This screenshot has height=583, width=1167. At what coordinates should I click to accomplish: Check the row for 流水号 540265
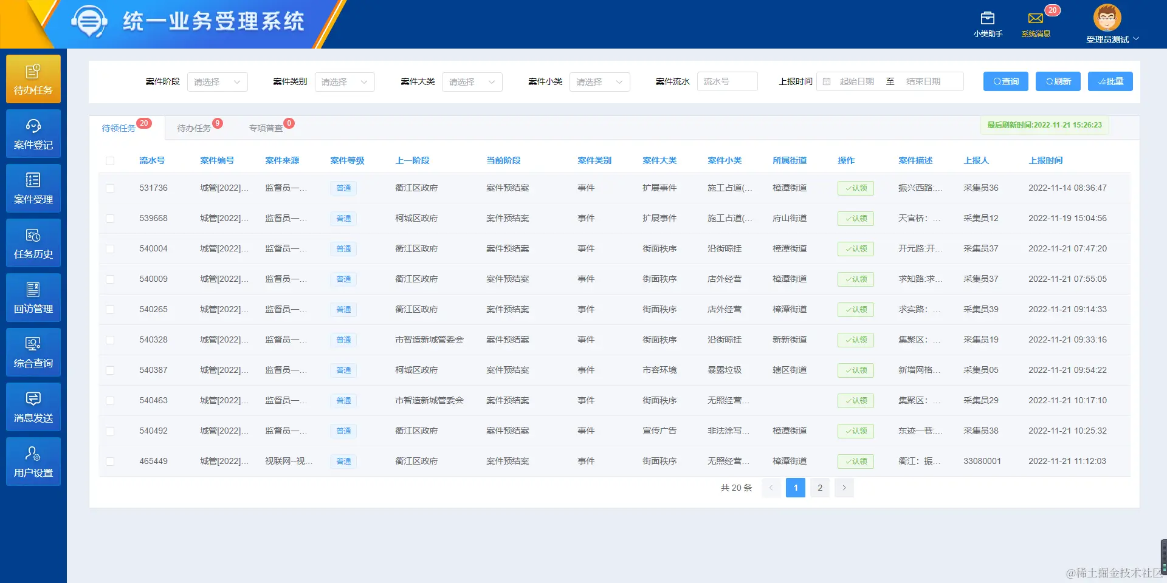(110, 310)
